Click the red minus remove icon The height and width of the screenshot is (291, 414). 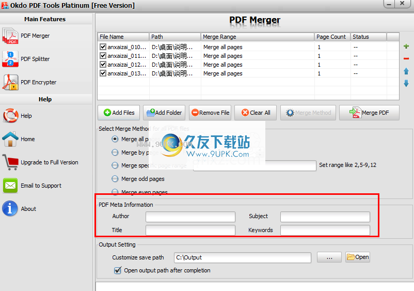(x=406, y=58)
